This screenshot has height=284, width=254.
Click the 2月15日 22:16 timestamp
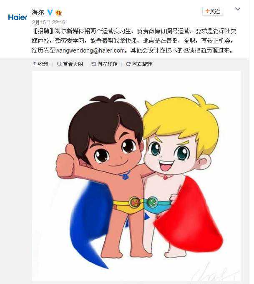click(48, 22)
